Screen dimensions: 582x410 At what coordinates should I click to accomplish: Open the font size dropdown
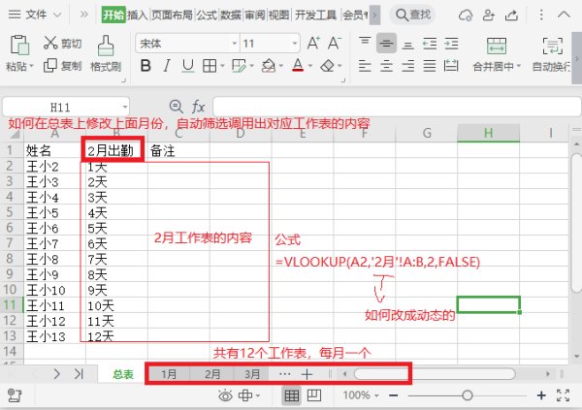[x=294, y=44]
